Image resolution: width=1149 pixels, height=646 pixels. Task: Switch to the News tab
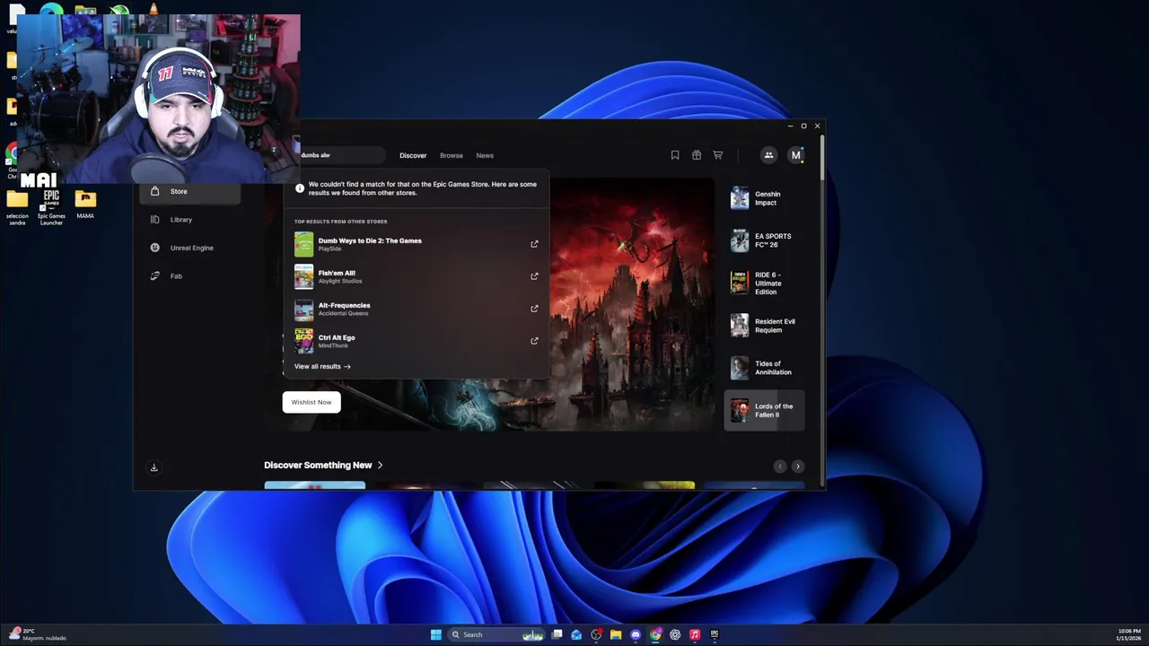coord(485,155)
